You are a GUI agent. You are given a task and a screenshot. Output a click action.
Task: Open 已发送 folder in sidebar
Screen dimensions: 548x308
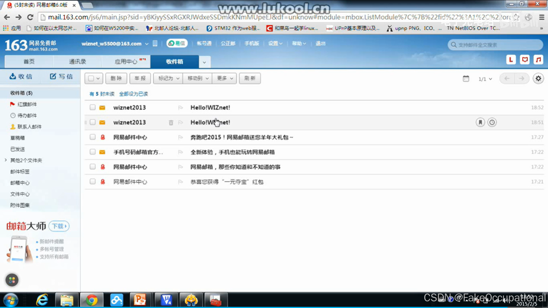[18, 149]
